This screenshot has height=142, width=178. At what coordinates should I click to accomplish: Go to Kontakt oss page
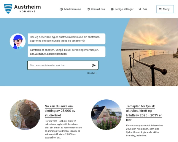[96, 9]
